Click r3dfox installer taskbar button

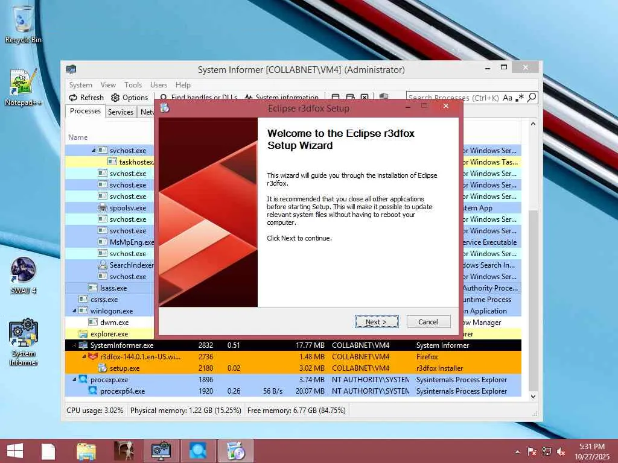[x=236, y=451]
